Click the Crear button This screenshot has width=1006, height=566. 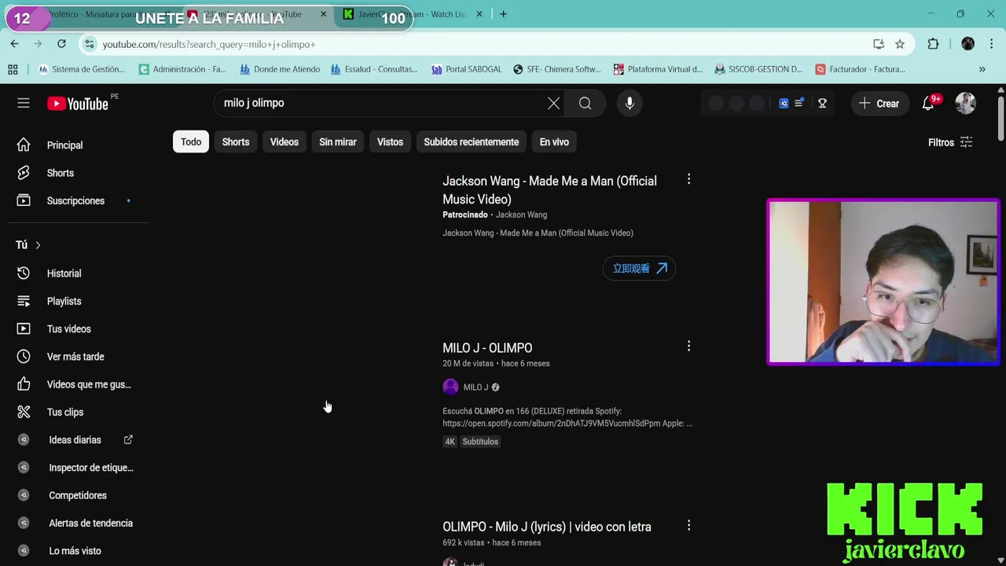coord(879,103)
